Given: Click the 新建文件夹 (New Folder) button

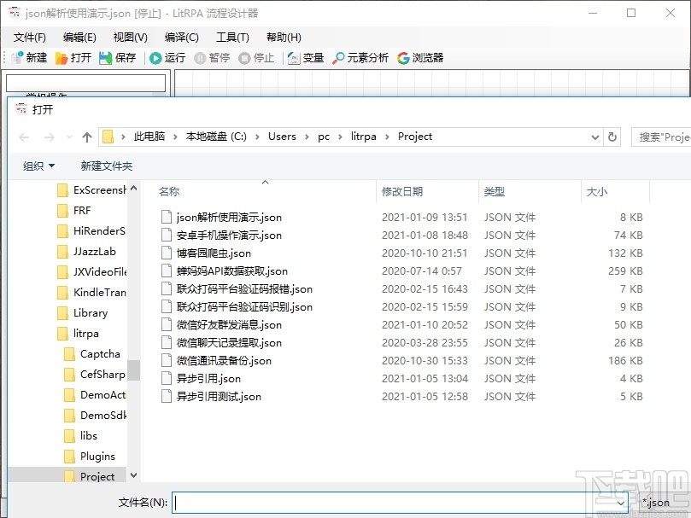Looking at the screenshot, I should click(106, 166).
